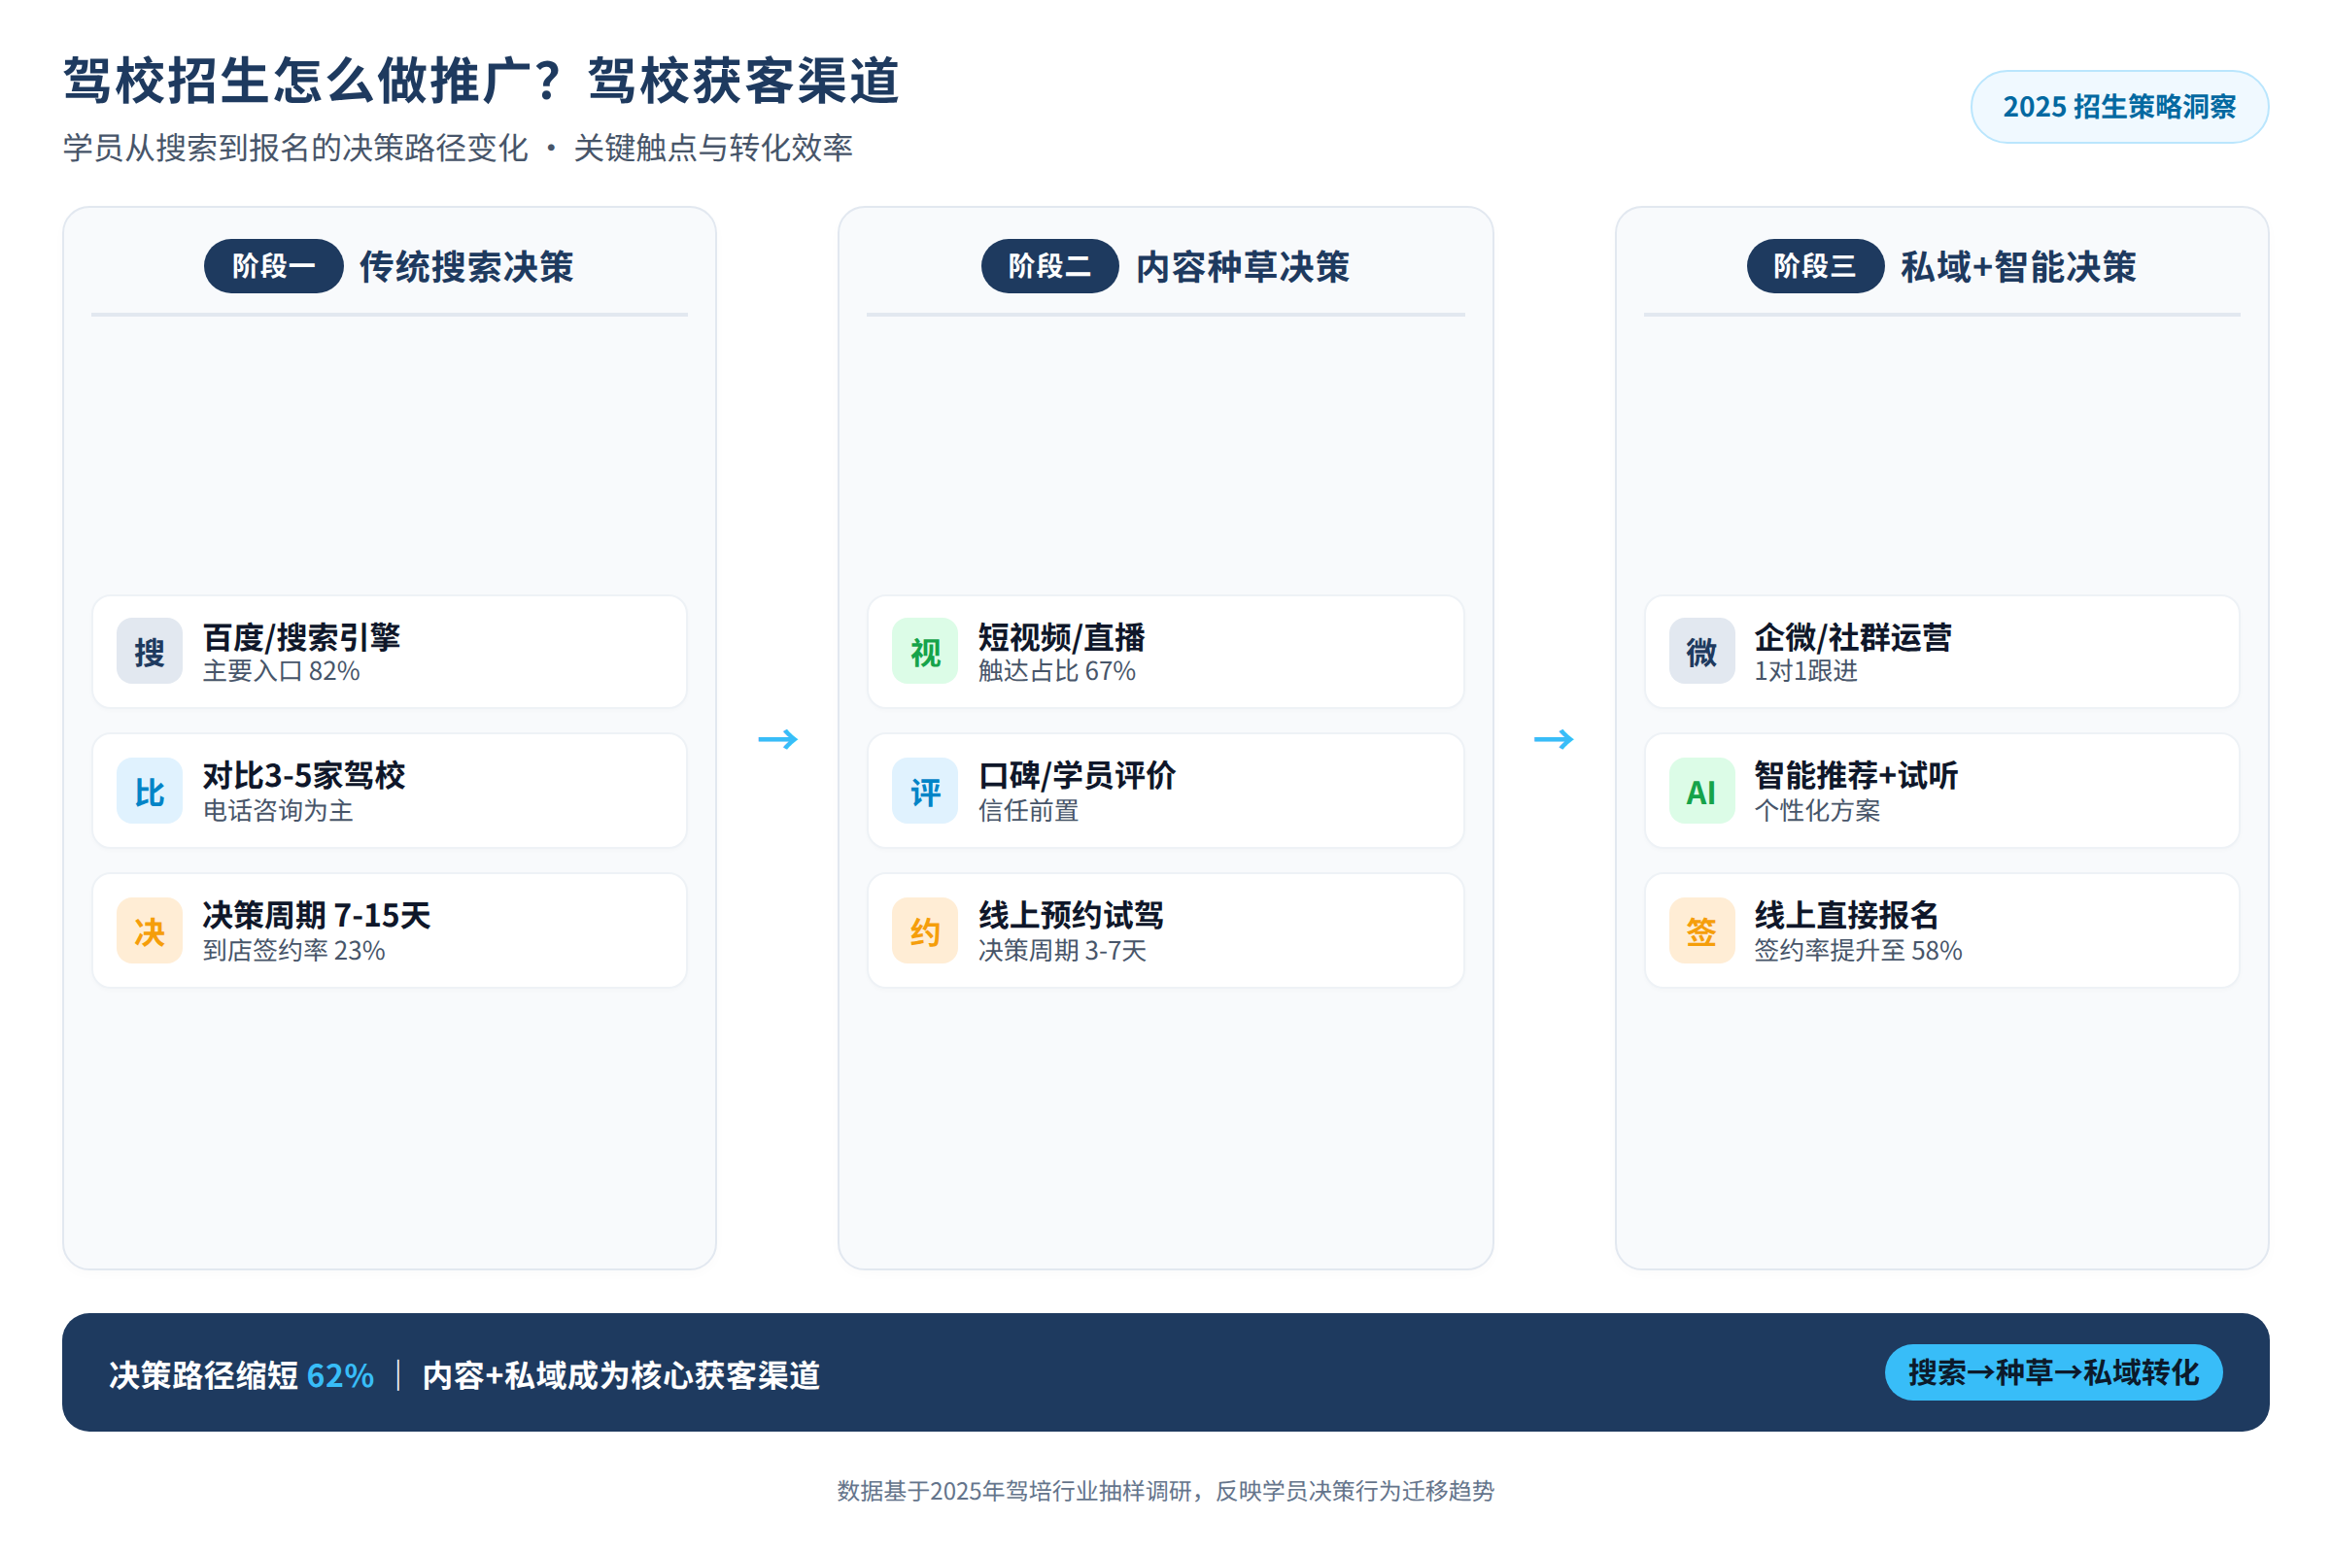Select the 企微/社群运营 card title

pos(1853,637)
